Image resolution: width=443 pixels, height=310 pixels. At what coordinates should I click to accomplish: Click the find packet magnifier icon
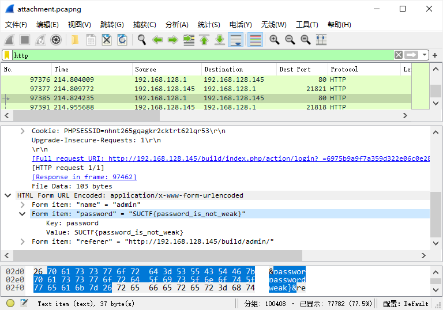point(141,40)
